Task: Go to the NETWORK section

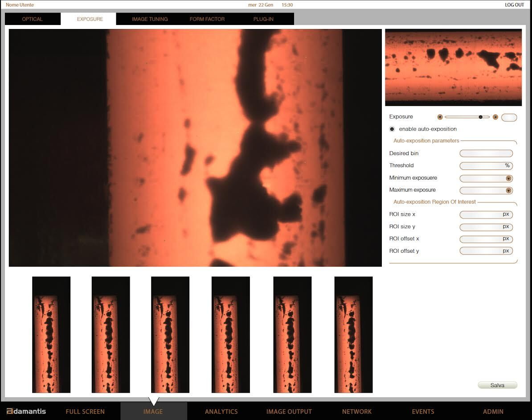Action: point(356,412)
